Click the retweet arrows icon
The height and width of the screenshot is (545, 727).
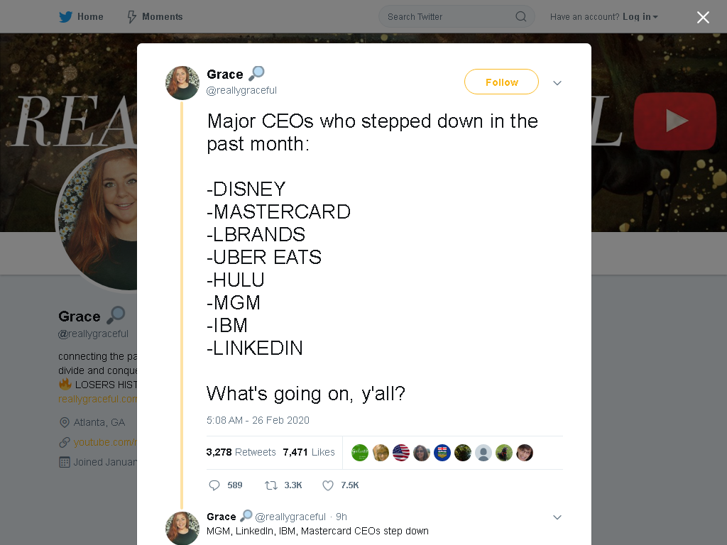coord(270,485)
